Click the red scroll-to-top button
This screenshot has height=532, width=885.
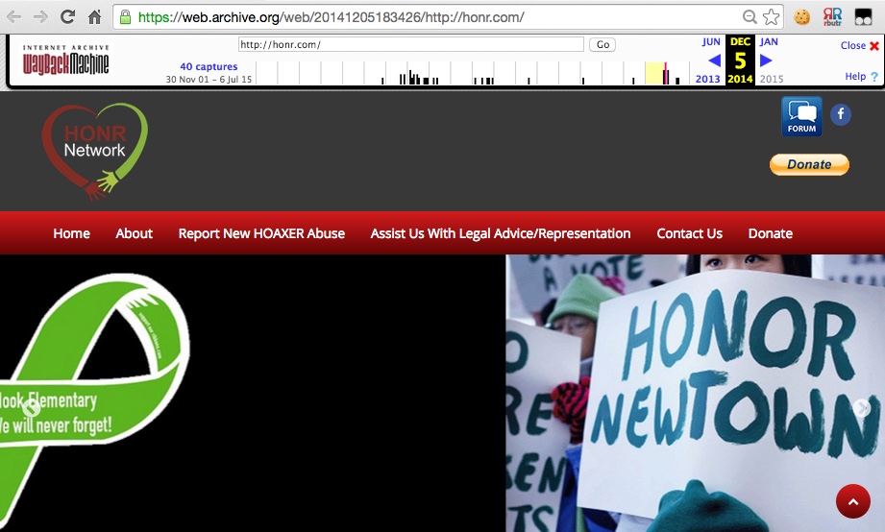853,501
